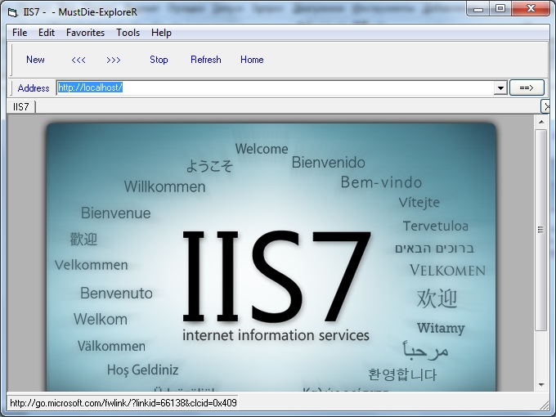The width and height of the screenshot is (556, 417).
Task: Go back with the <<< button
Action: tap(78, 60)
